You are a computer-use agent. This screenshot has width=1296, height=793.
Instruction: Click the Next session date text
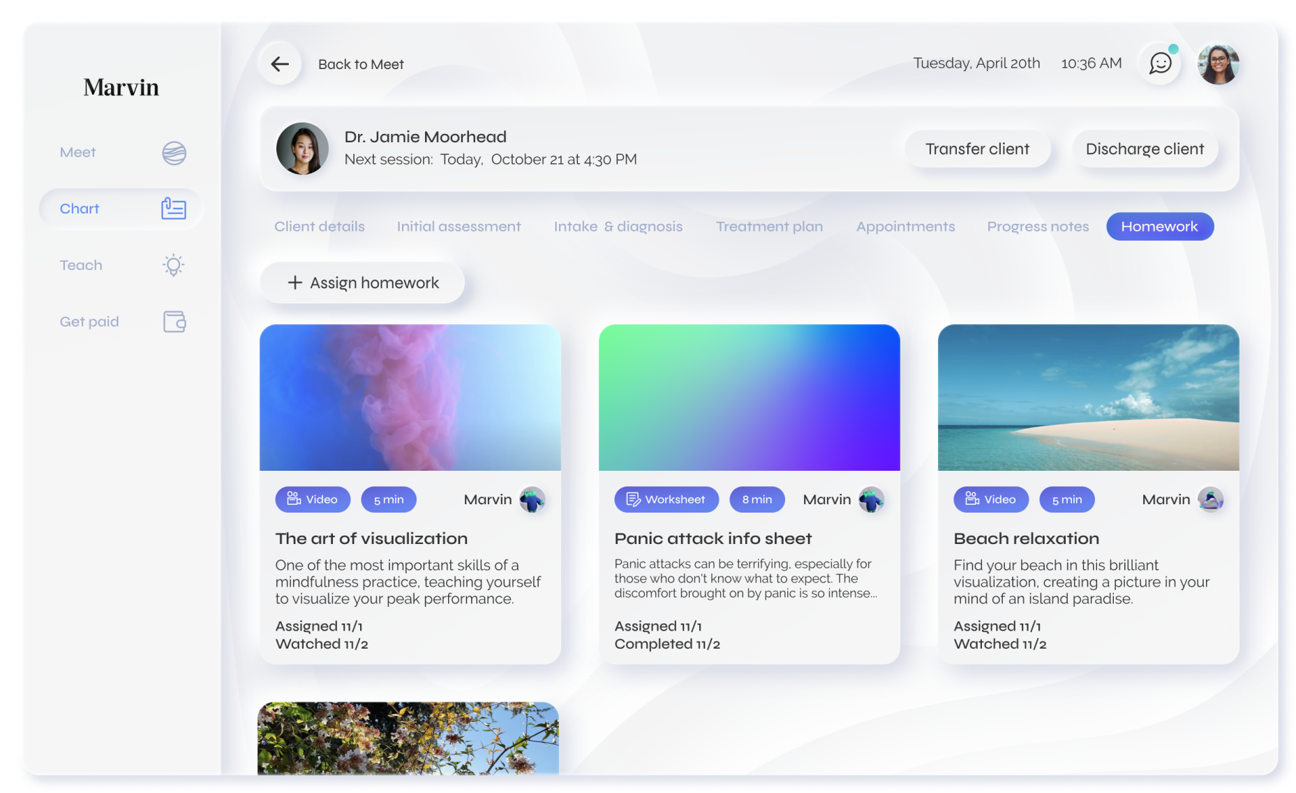click(491, 160)
